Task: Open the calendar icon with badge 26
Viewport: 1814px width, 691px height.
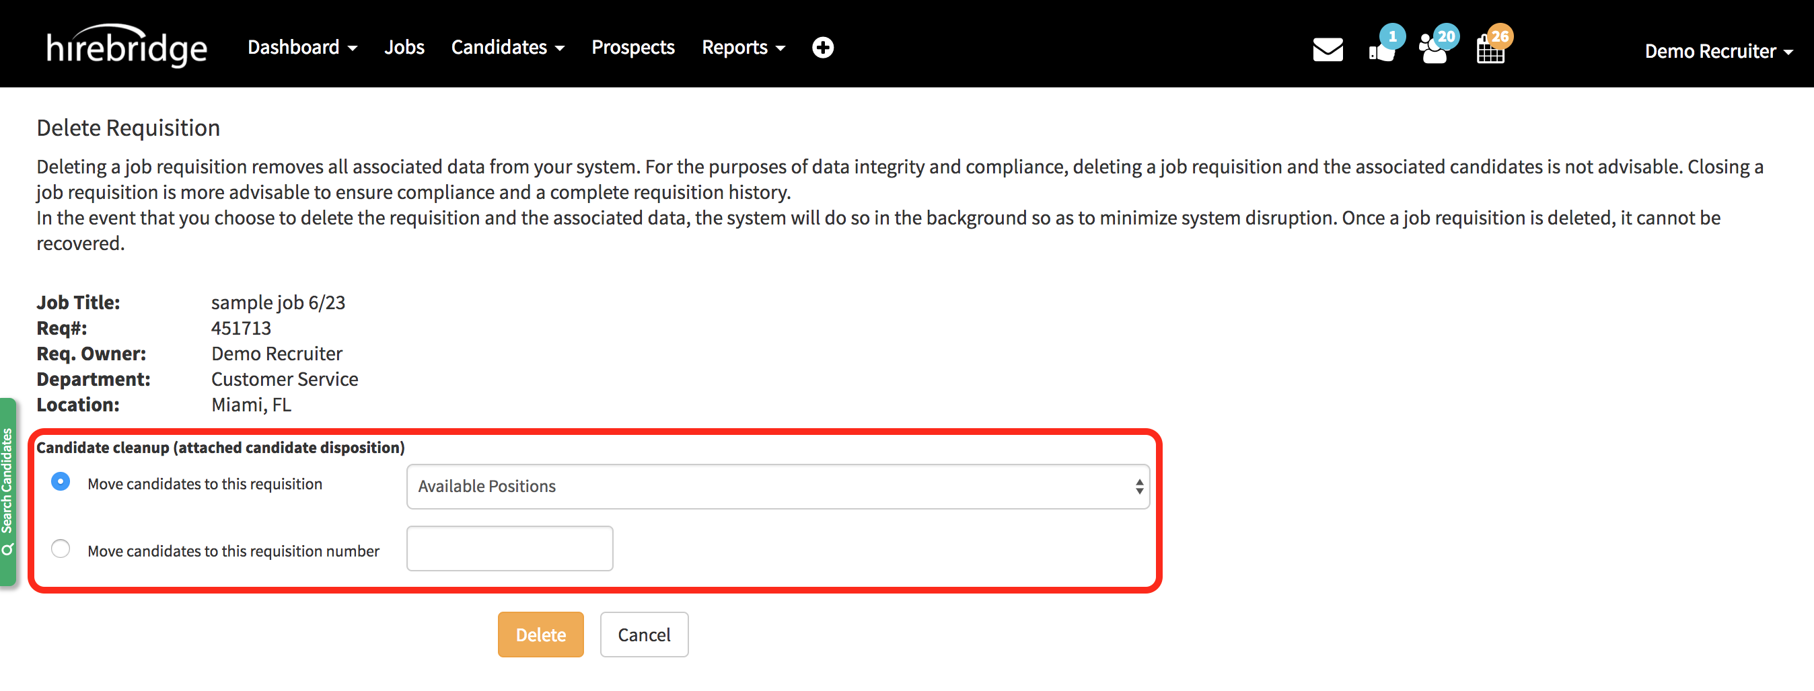Action: point(1491,49)
